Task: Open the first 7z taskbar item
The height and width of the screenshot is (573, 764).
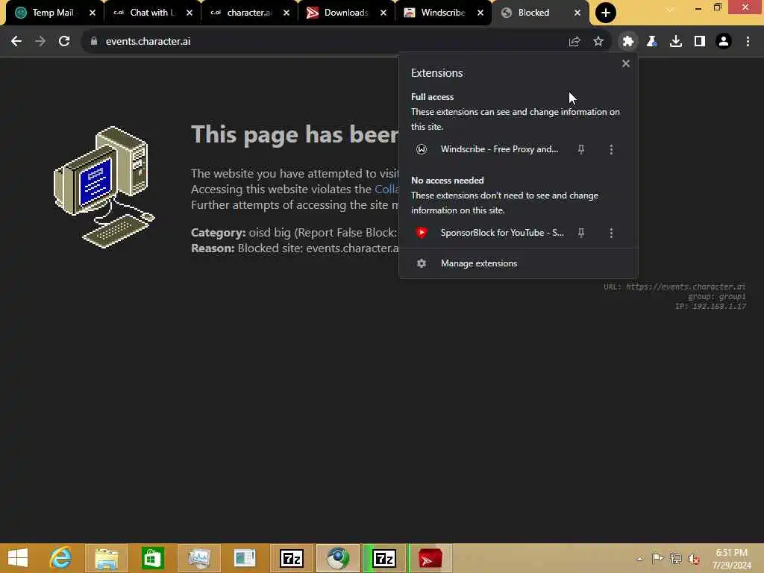Action: click(x=292, y=558)
